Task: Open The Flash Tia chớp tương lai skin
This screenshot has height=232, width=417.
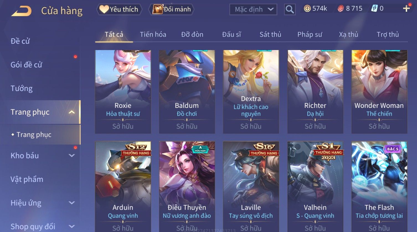Action: [x=379, y=187]
